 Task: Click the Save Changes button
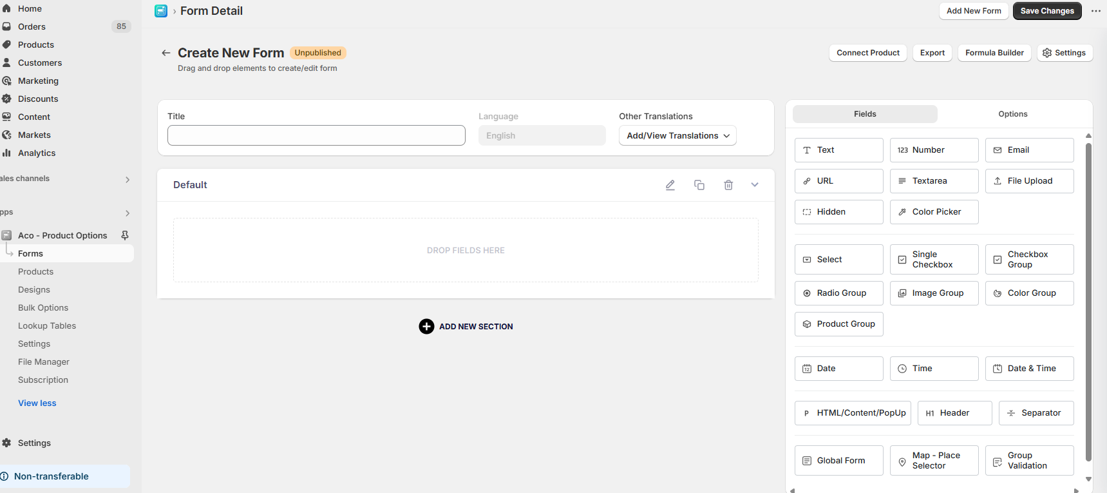(x=1047, y=11)
